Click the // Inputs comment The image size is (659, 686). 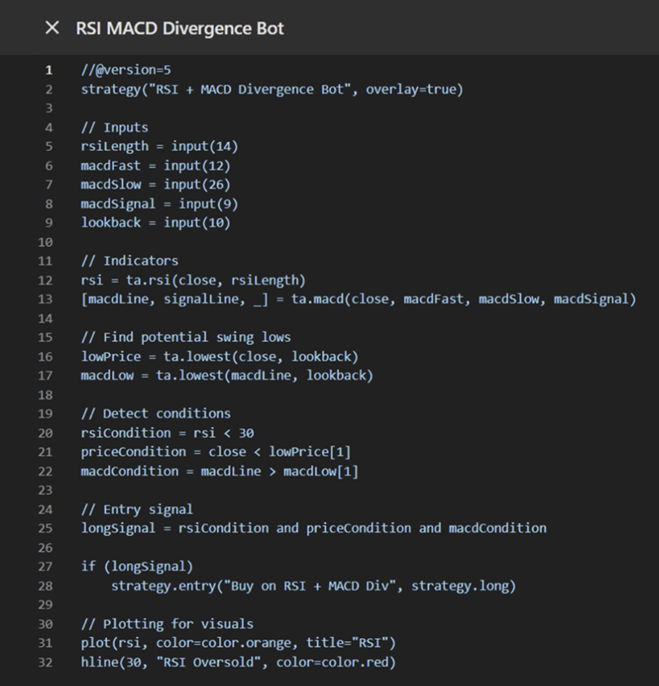pos(114,127)
